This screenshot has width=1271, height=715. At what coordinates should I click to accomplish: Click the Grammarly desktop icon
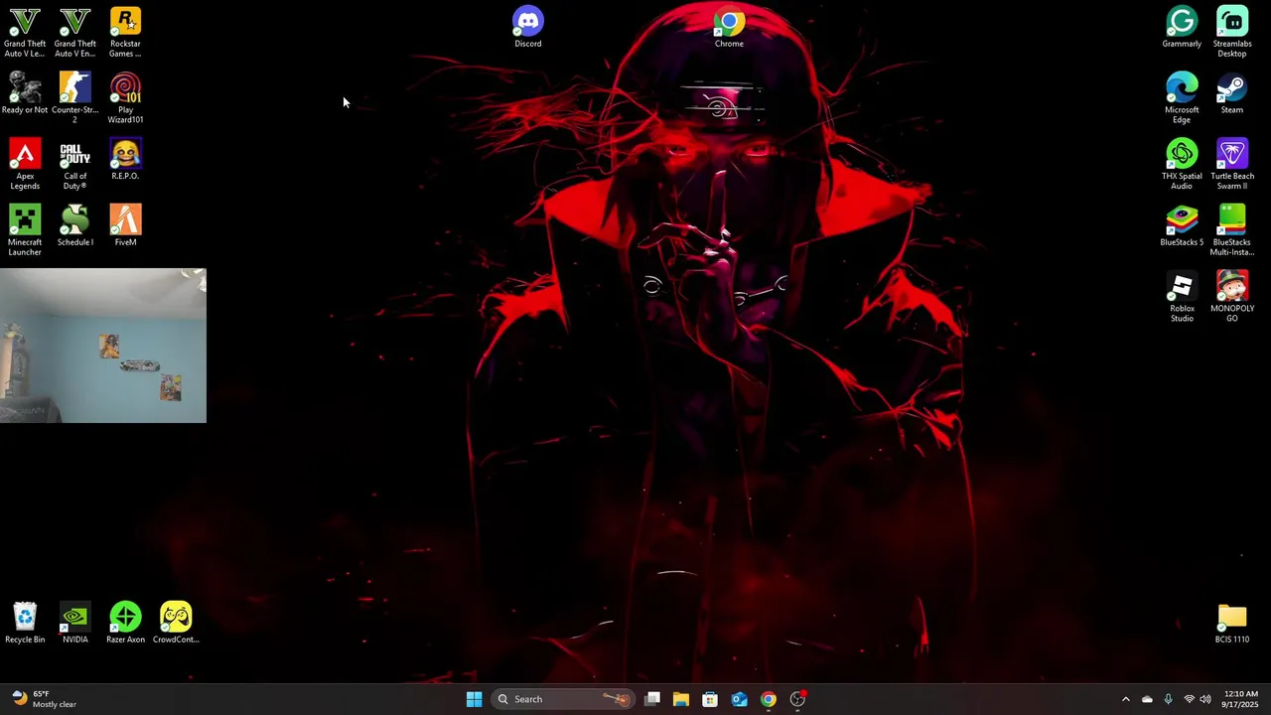pos(1182,28)
